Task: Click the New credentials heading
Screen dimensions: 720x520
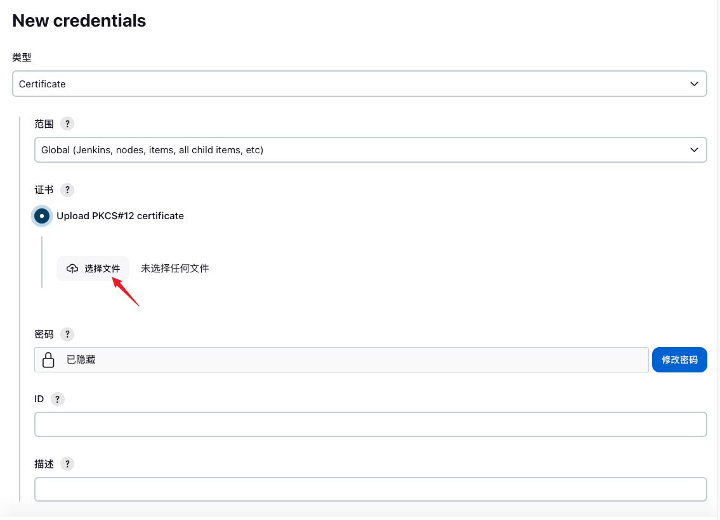Action: click(x=79, y=21)
